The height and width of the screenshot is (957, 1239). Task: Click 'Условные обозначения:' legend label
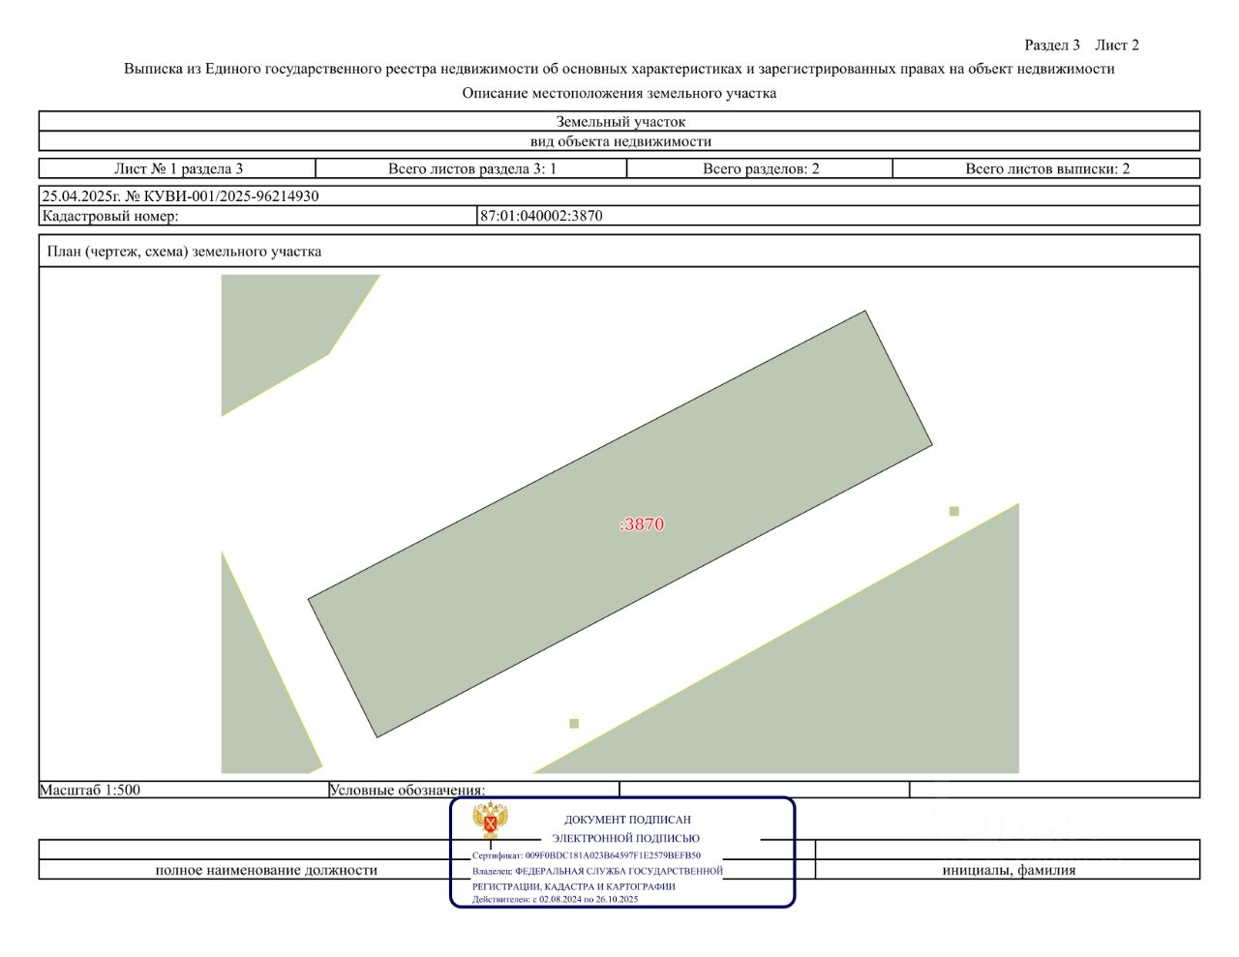click(x=408, y=790)
